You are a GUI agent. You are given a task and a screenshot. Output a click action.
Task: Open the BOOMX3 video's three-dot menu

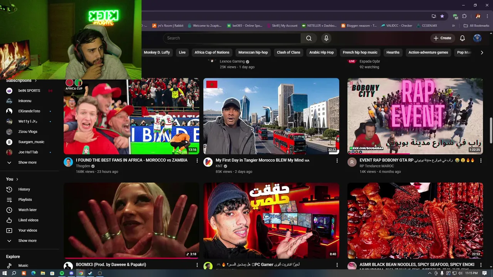pos(197,265)
